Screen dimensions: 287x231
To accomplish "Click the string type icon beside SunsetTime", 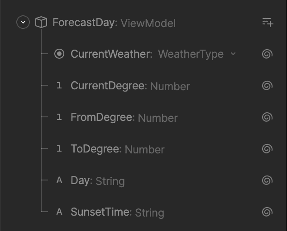I will click(59, 212).
